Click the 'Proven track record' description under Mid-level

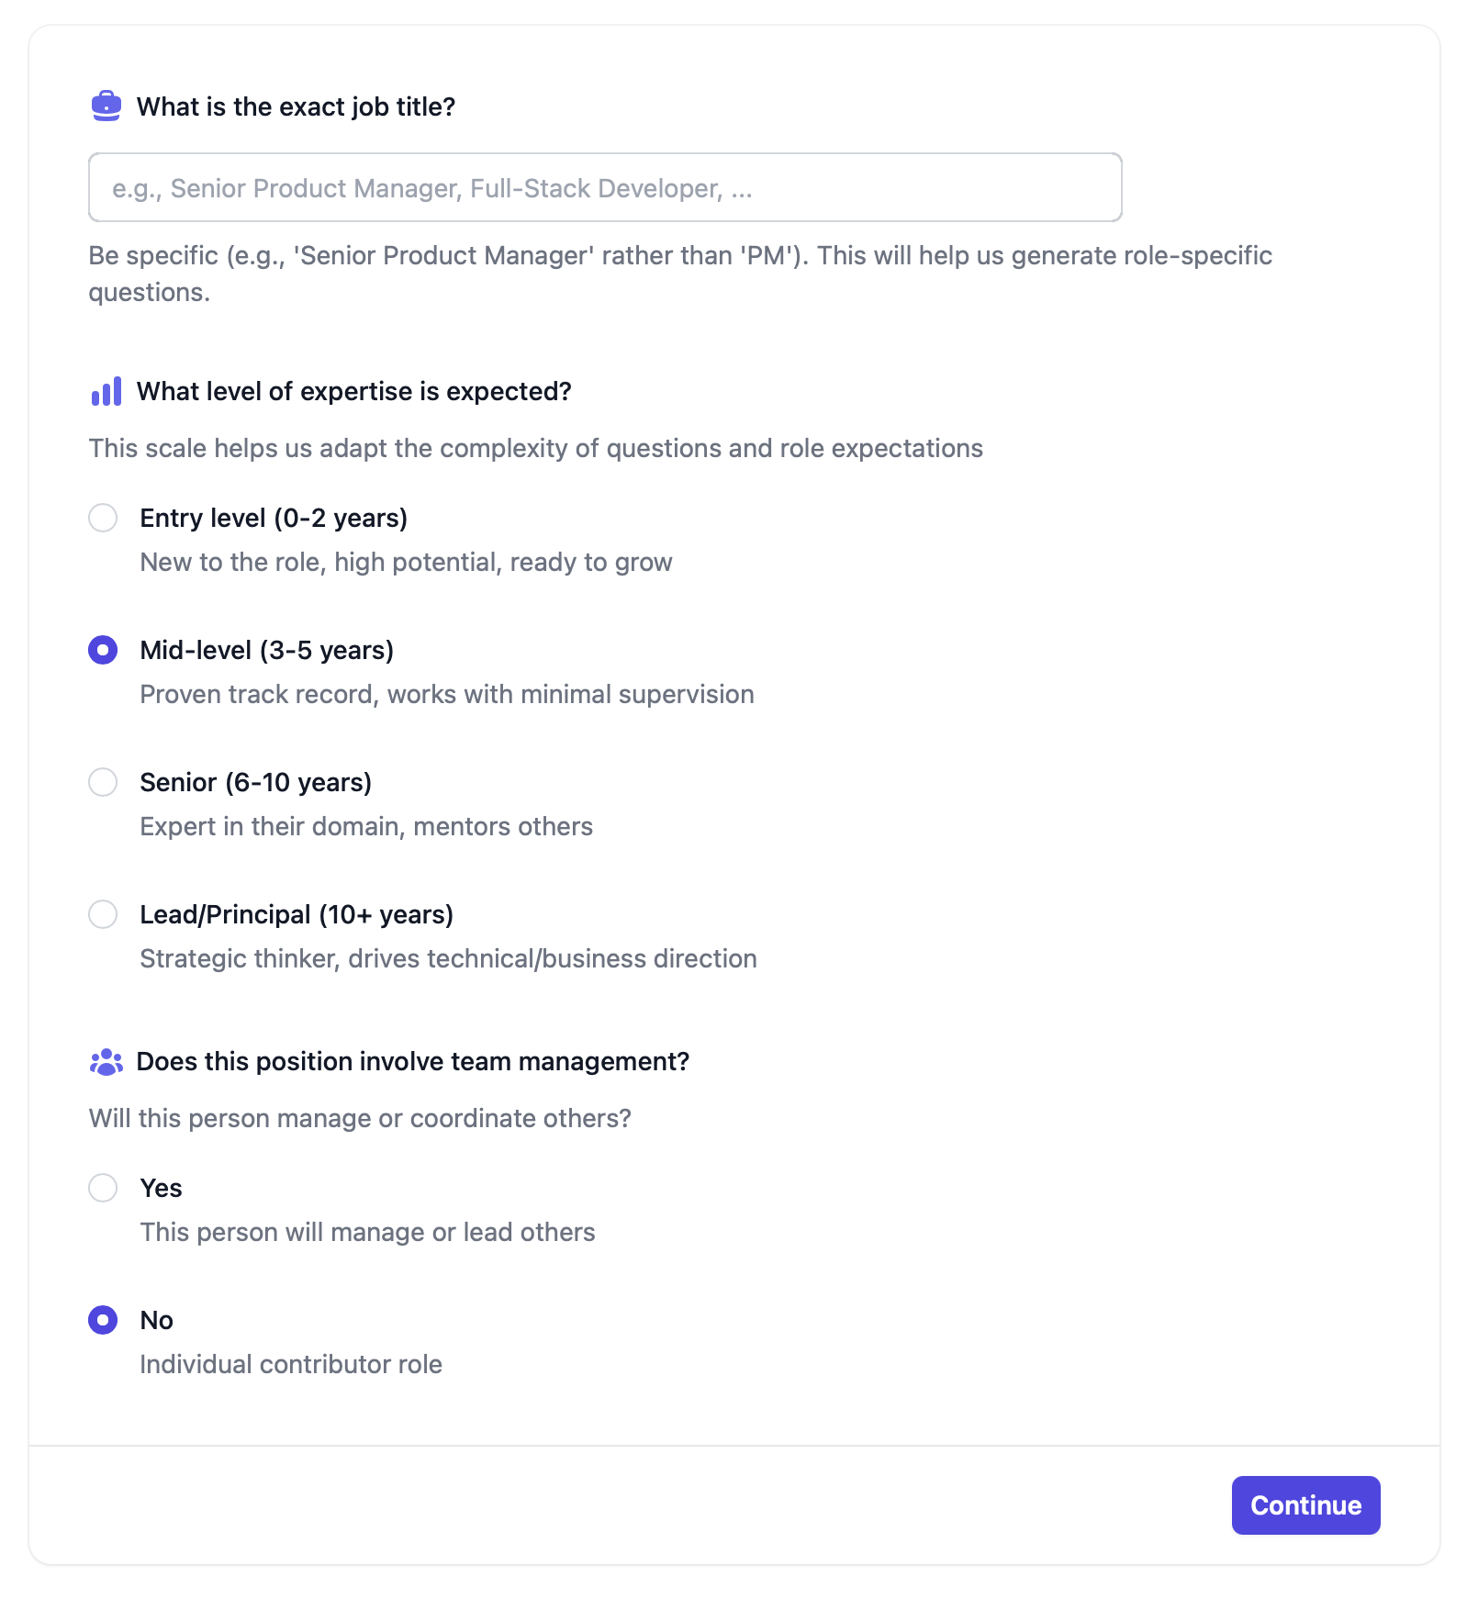coord(446,694)
